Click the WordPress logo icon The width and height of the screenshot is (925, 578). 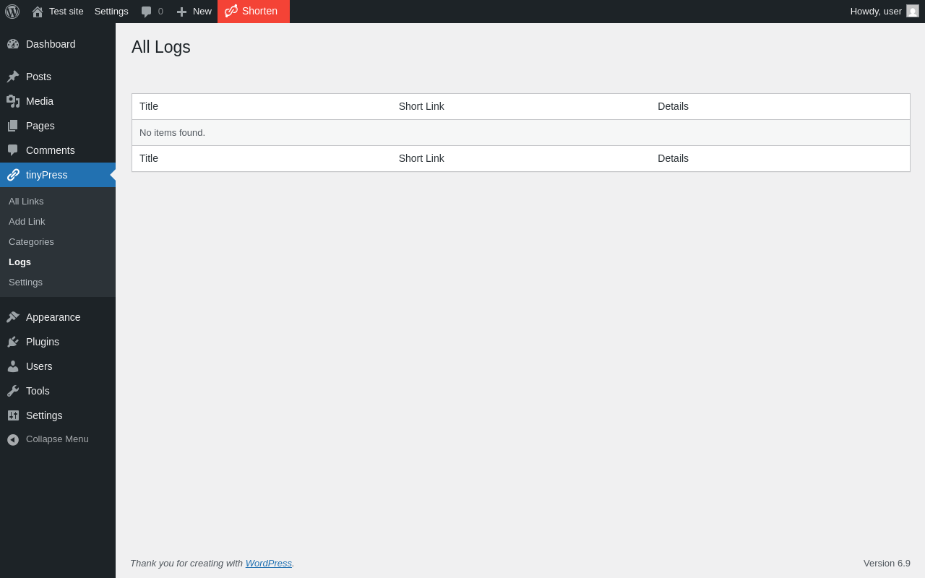pos(12,12)
